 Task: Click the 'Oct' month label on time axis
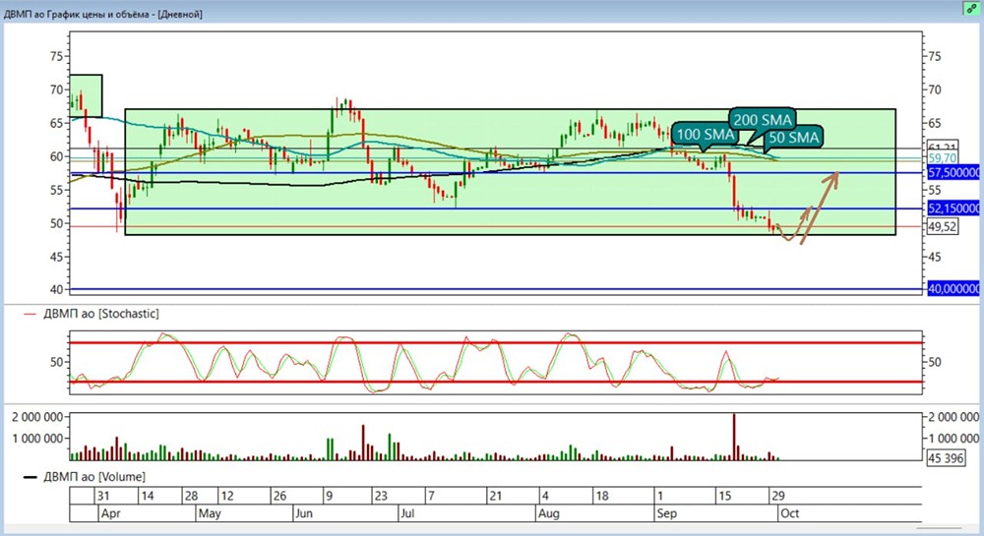[789, 513]
